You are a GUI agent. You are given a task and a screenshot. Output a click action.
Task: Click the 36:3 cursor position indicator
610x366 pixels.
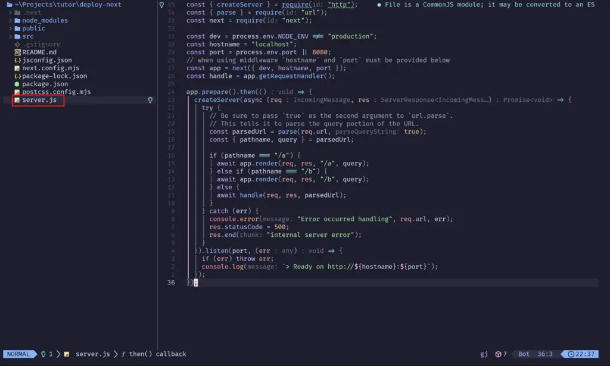click(x=546, y=354)
